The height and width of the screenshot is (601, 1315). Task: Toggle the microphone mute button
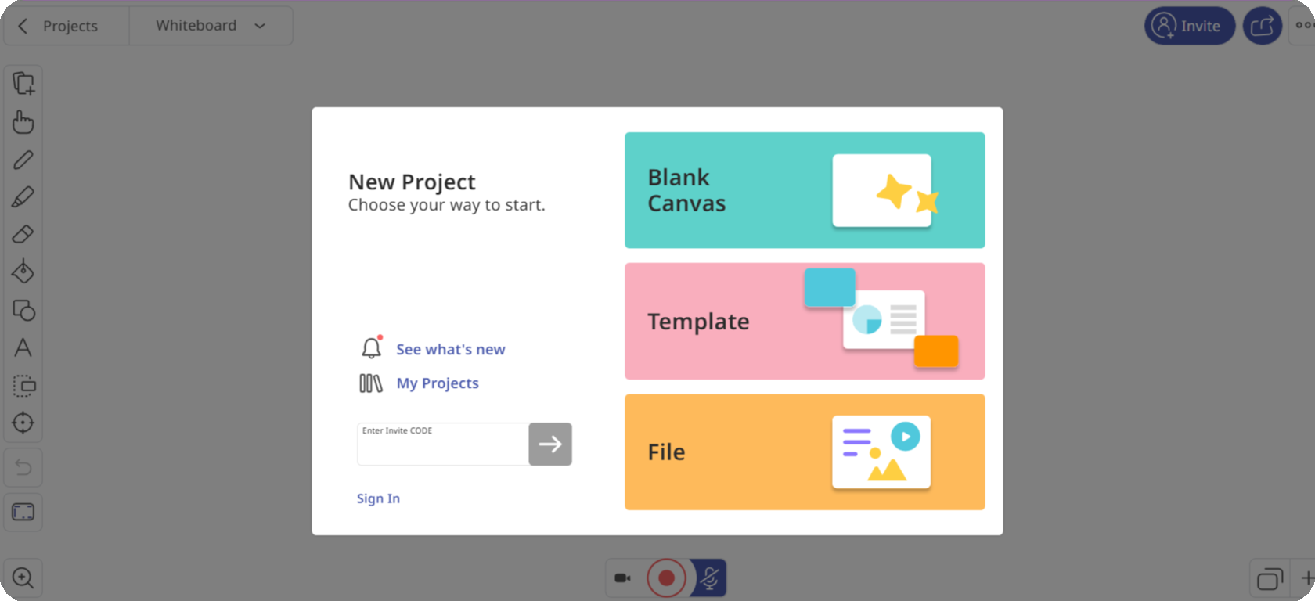(710, 578)
